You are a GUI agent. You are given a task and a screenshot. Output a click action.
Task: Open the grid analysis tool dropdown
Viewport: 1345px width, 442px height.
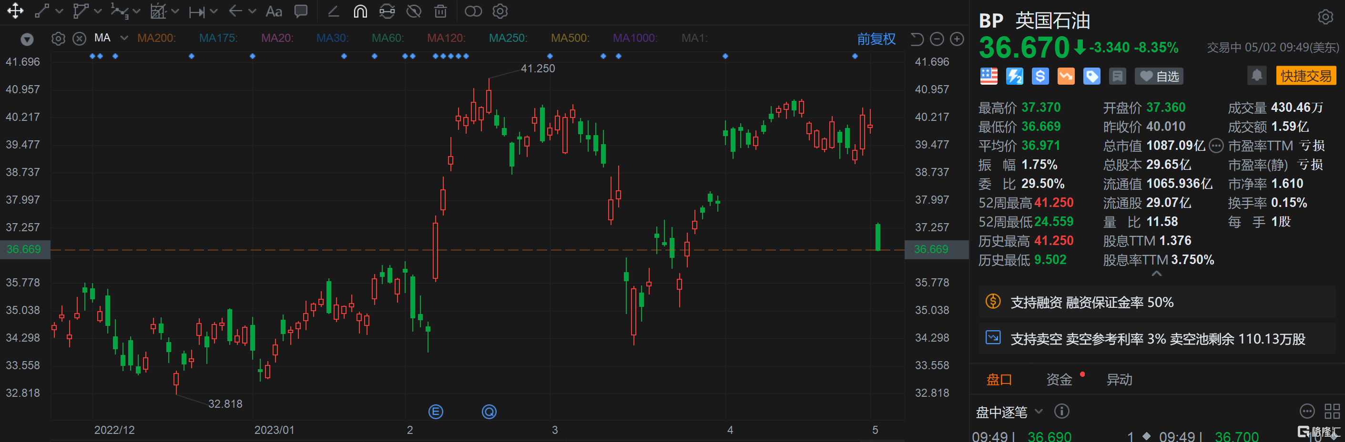[175, 11]
